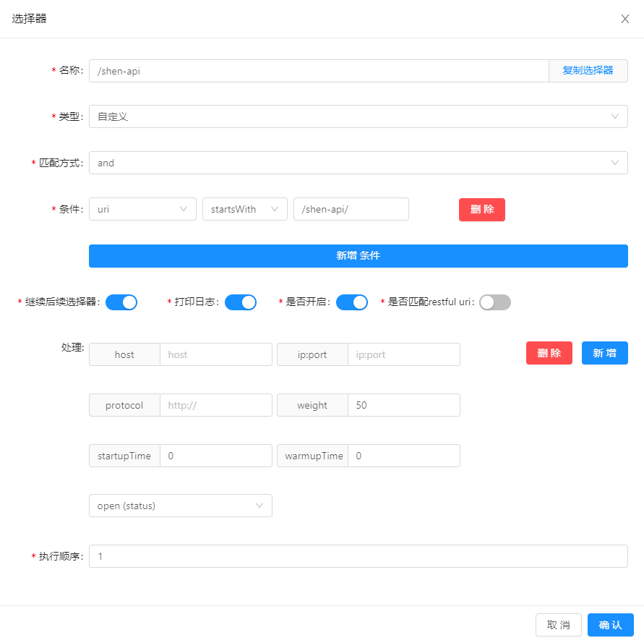
Task: Click 删除 next to the 处理 section
Action: click(549, 353)
